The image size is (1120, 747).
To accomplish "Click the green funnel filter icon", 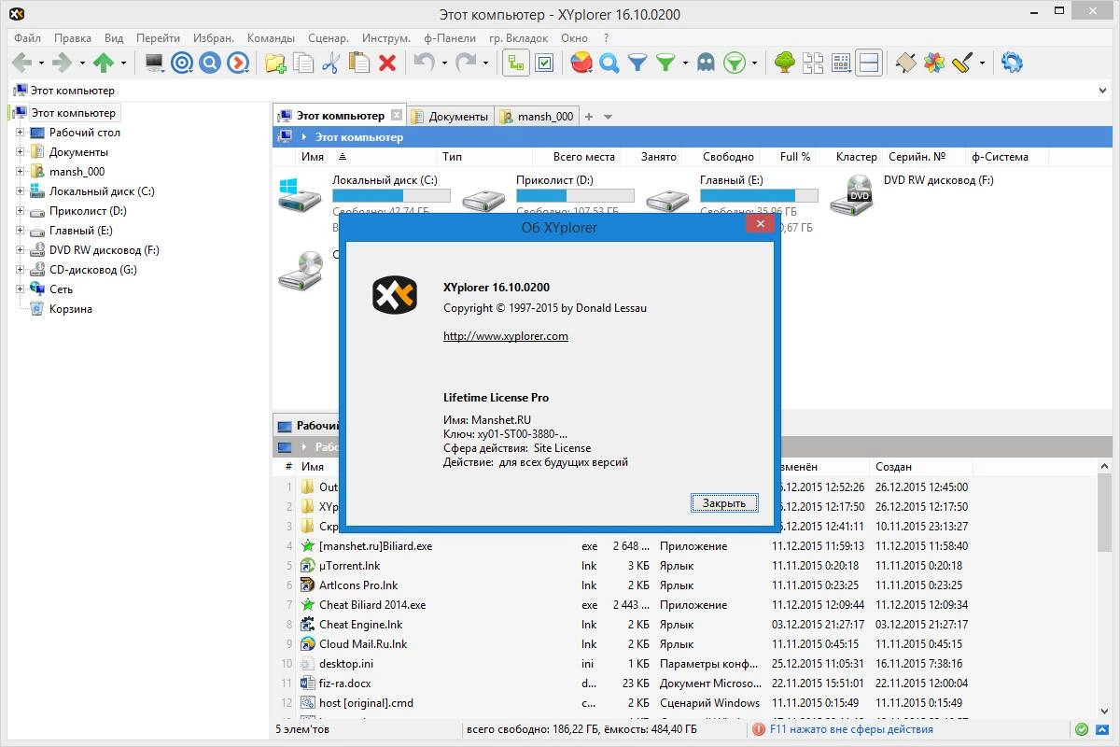I will [665, 63].
